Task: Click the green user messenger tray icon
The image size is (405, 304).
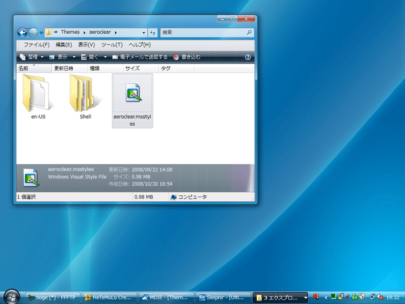Action: (x=355, y=297)
